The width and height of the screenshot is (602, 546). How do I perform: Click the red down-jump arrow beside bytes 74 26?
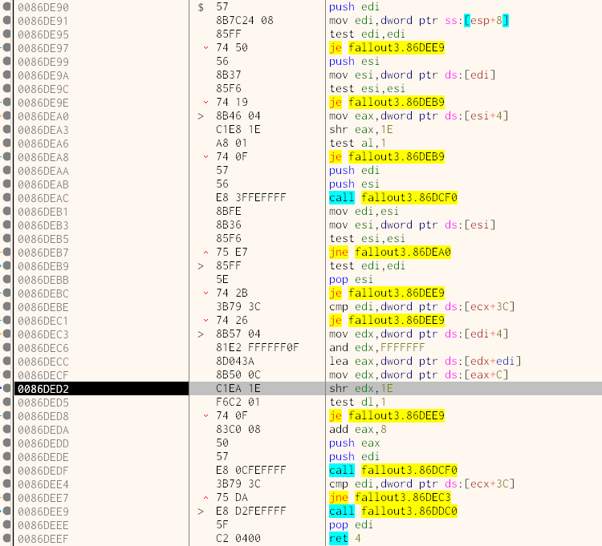pos(205,321)
